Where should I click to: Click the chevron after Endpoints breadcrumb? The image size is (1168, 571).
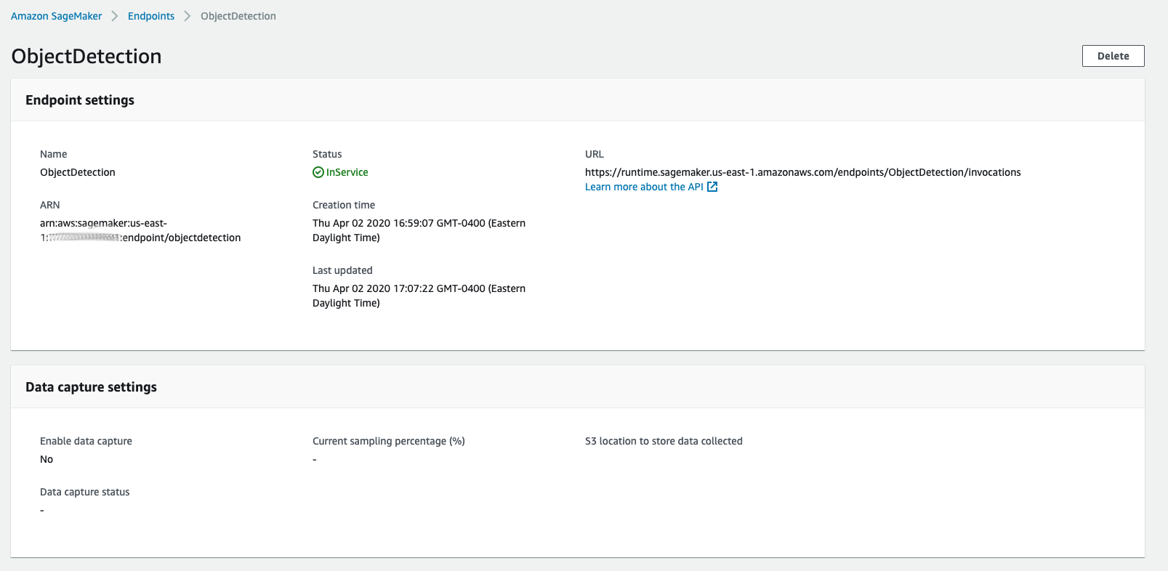(188, 16)
